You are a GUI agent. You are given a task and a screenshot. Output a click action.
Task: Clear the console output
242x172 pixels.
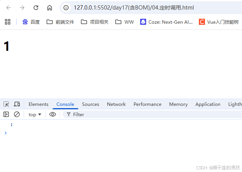point(17,114)
